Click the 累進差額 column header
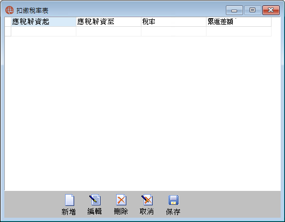Screen dimensions: 285x222 [239, 22]
